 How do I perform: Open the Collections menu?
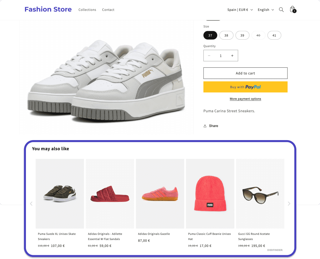click(87, 10)
